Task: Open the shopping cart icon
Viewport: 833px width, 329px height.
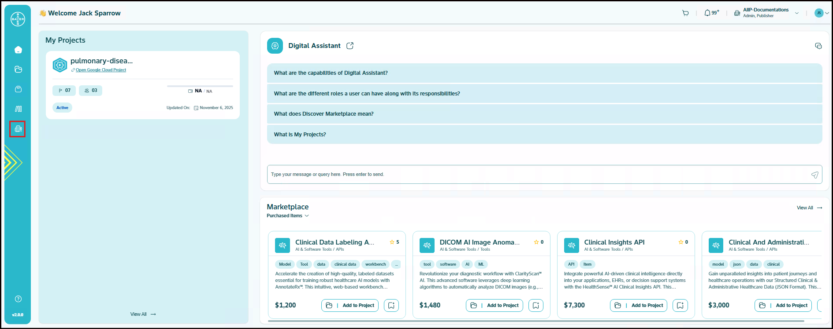Action: click(x=685, y=13)
